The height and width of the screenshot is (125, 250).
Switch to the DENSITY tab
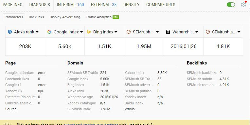[x=131, y=5]
